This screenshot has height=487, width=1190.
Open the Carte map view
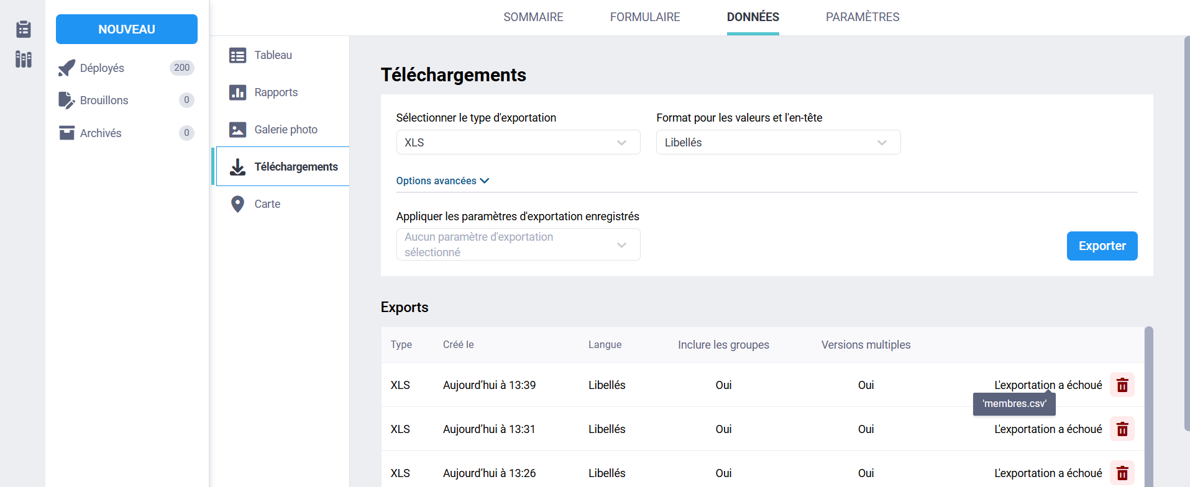[x=267, y=204]
